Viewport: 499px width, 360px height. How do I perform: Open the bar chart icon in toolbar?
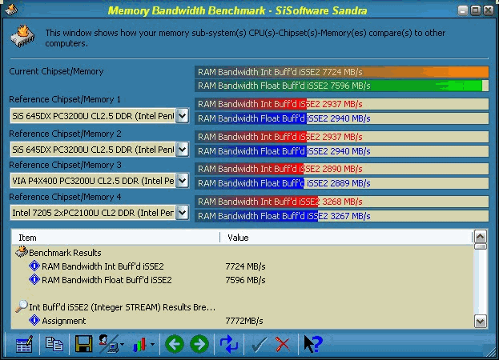pos(139,345)
